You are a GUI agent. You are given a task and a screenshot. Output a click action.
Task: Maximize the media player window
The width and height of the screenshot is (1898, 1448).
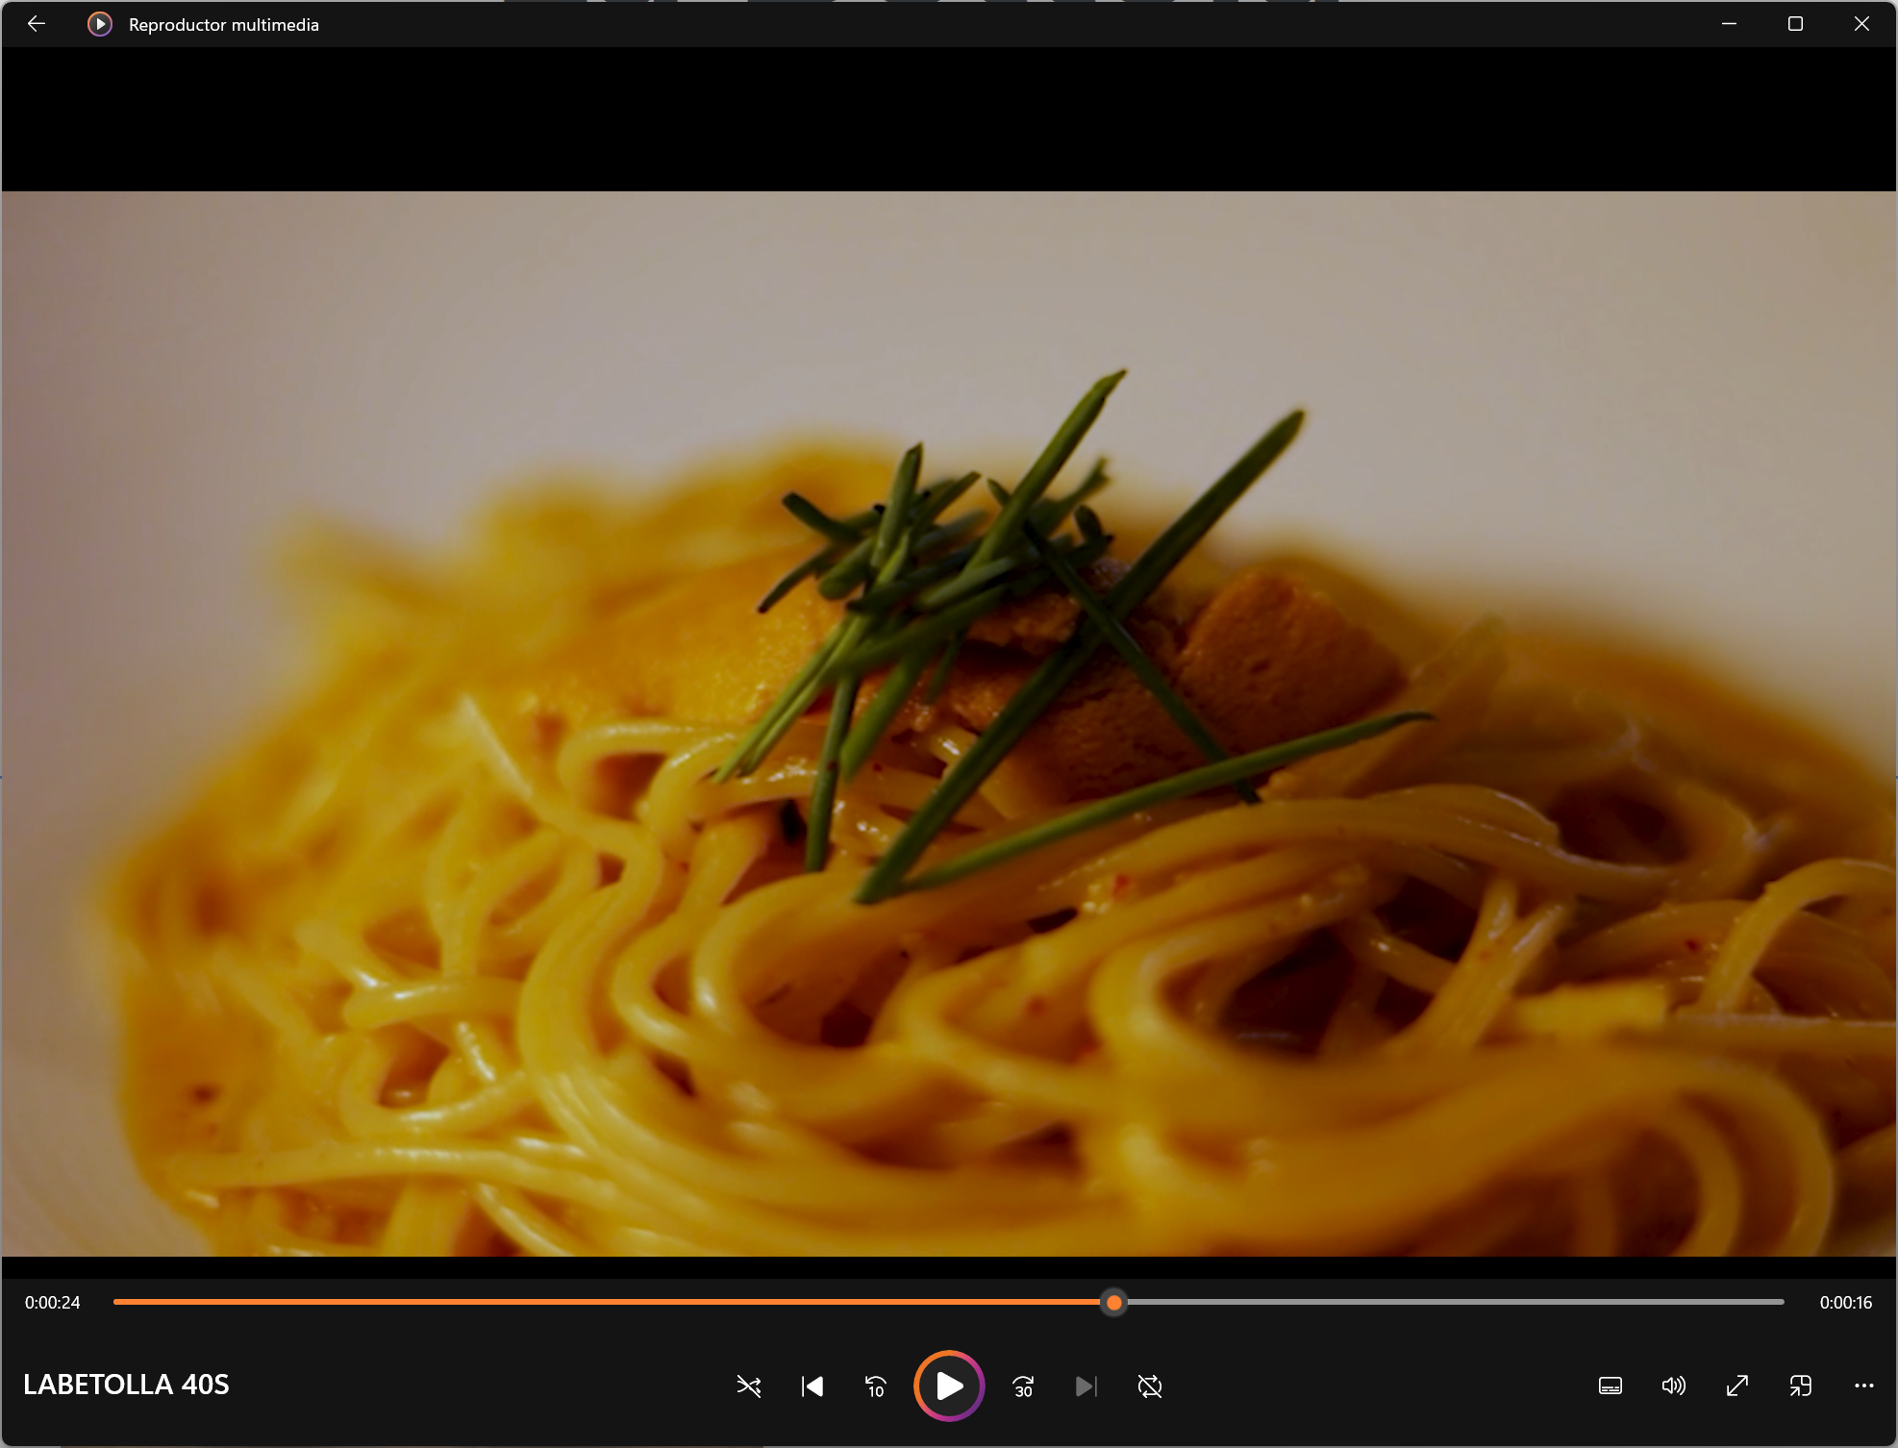click(x=1795, y=24)
